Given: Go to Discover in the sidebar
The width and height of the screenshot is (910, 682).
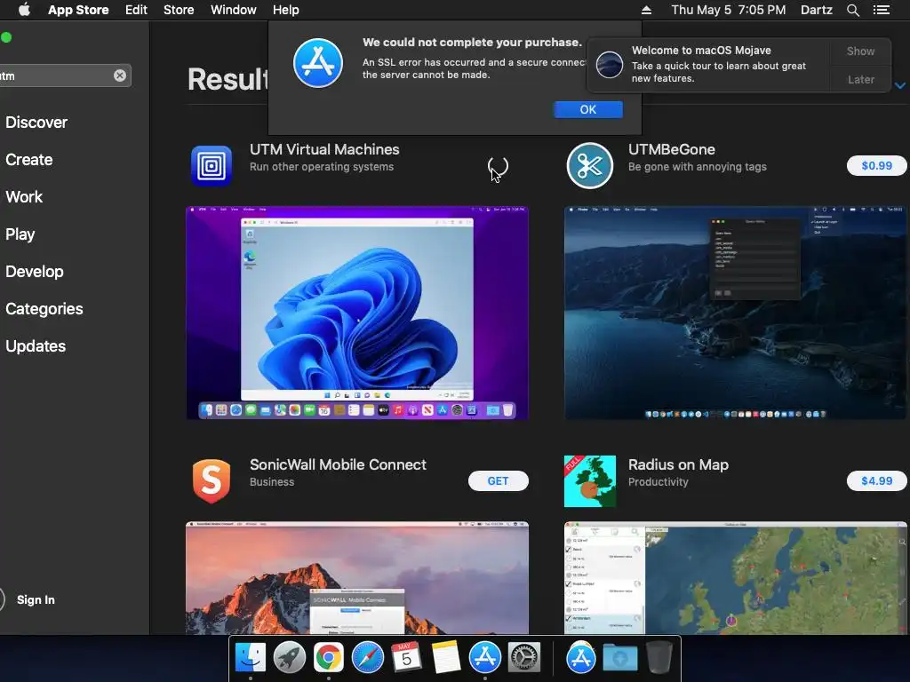Looking at the screenshot, I should [36, 123].
